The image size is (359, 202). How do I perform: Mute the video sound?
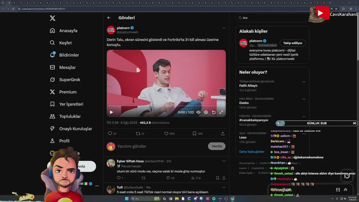tap(198, 112)
